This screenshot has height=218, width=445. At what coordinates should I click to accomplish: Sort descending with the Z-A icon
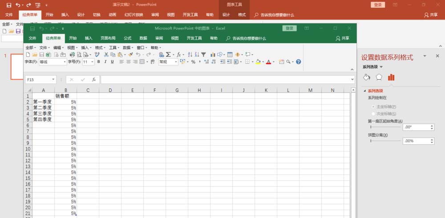[x=197, y=55]
